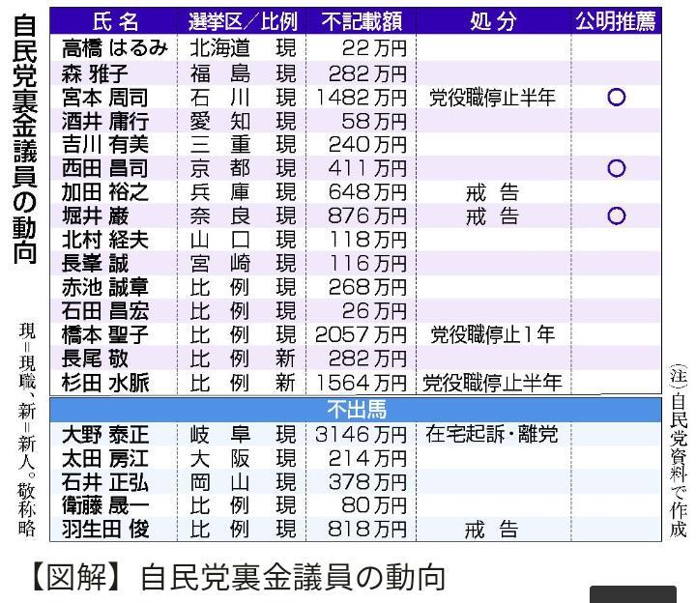Select the name 橋本 聖子
696x603 pixels.
pyautogui.click(x=104, y=335)
